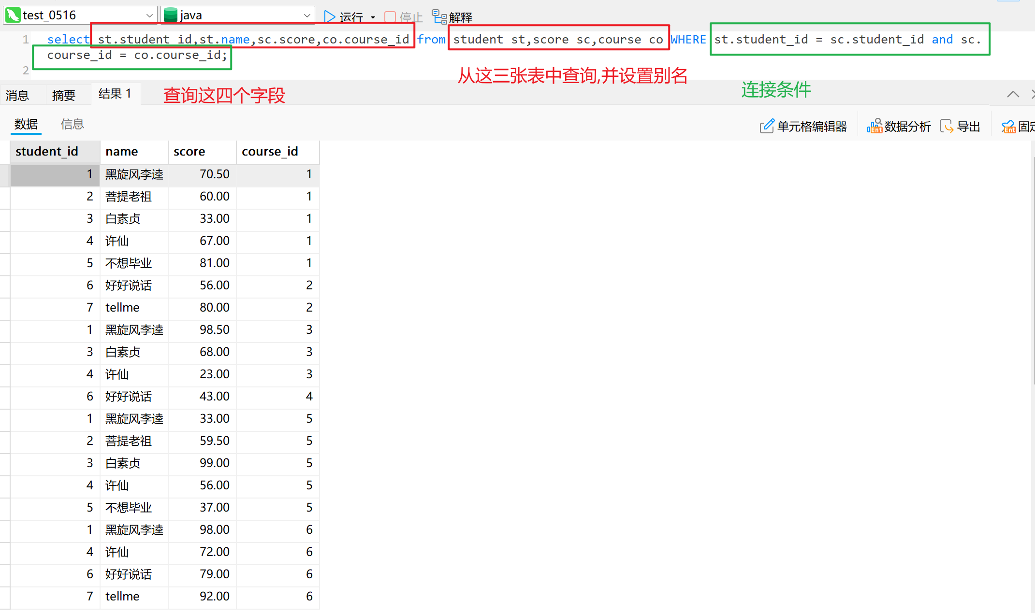Click the Explain query icon

click(439, 17)
